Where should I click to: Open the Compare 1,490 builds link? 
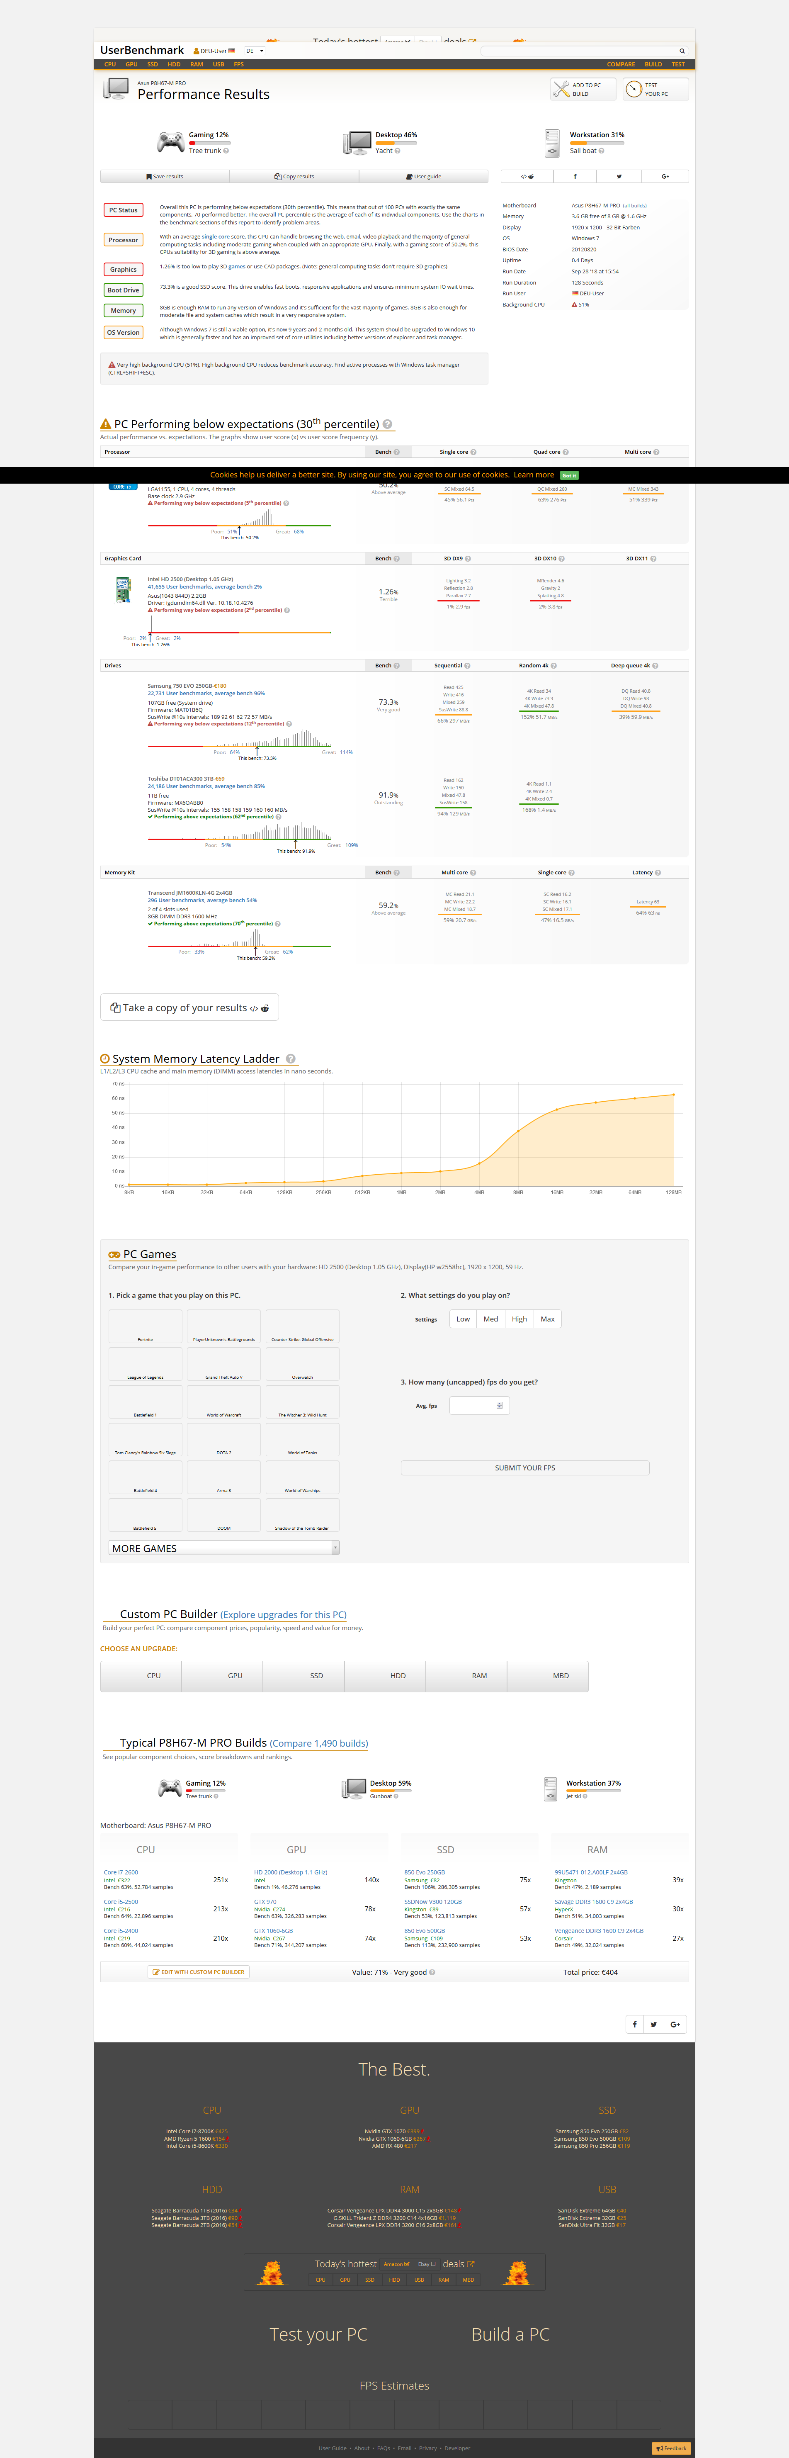[319, 1743]
